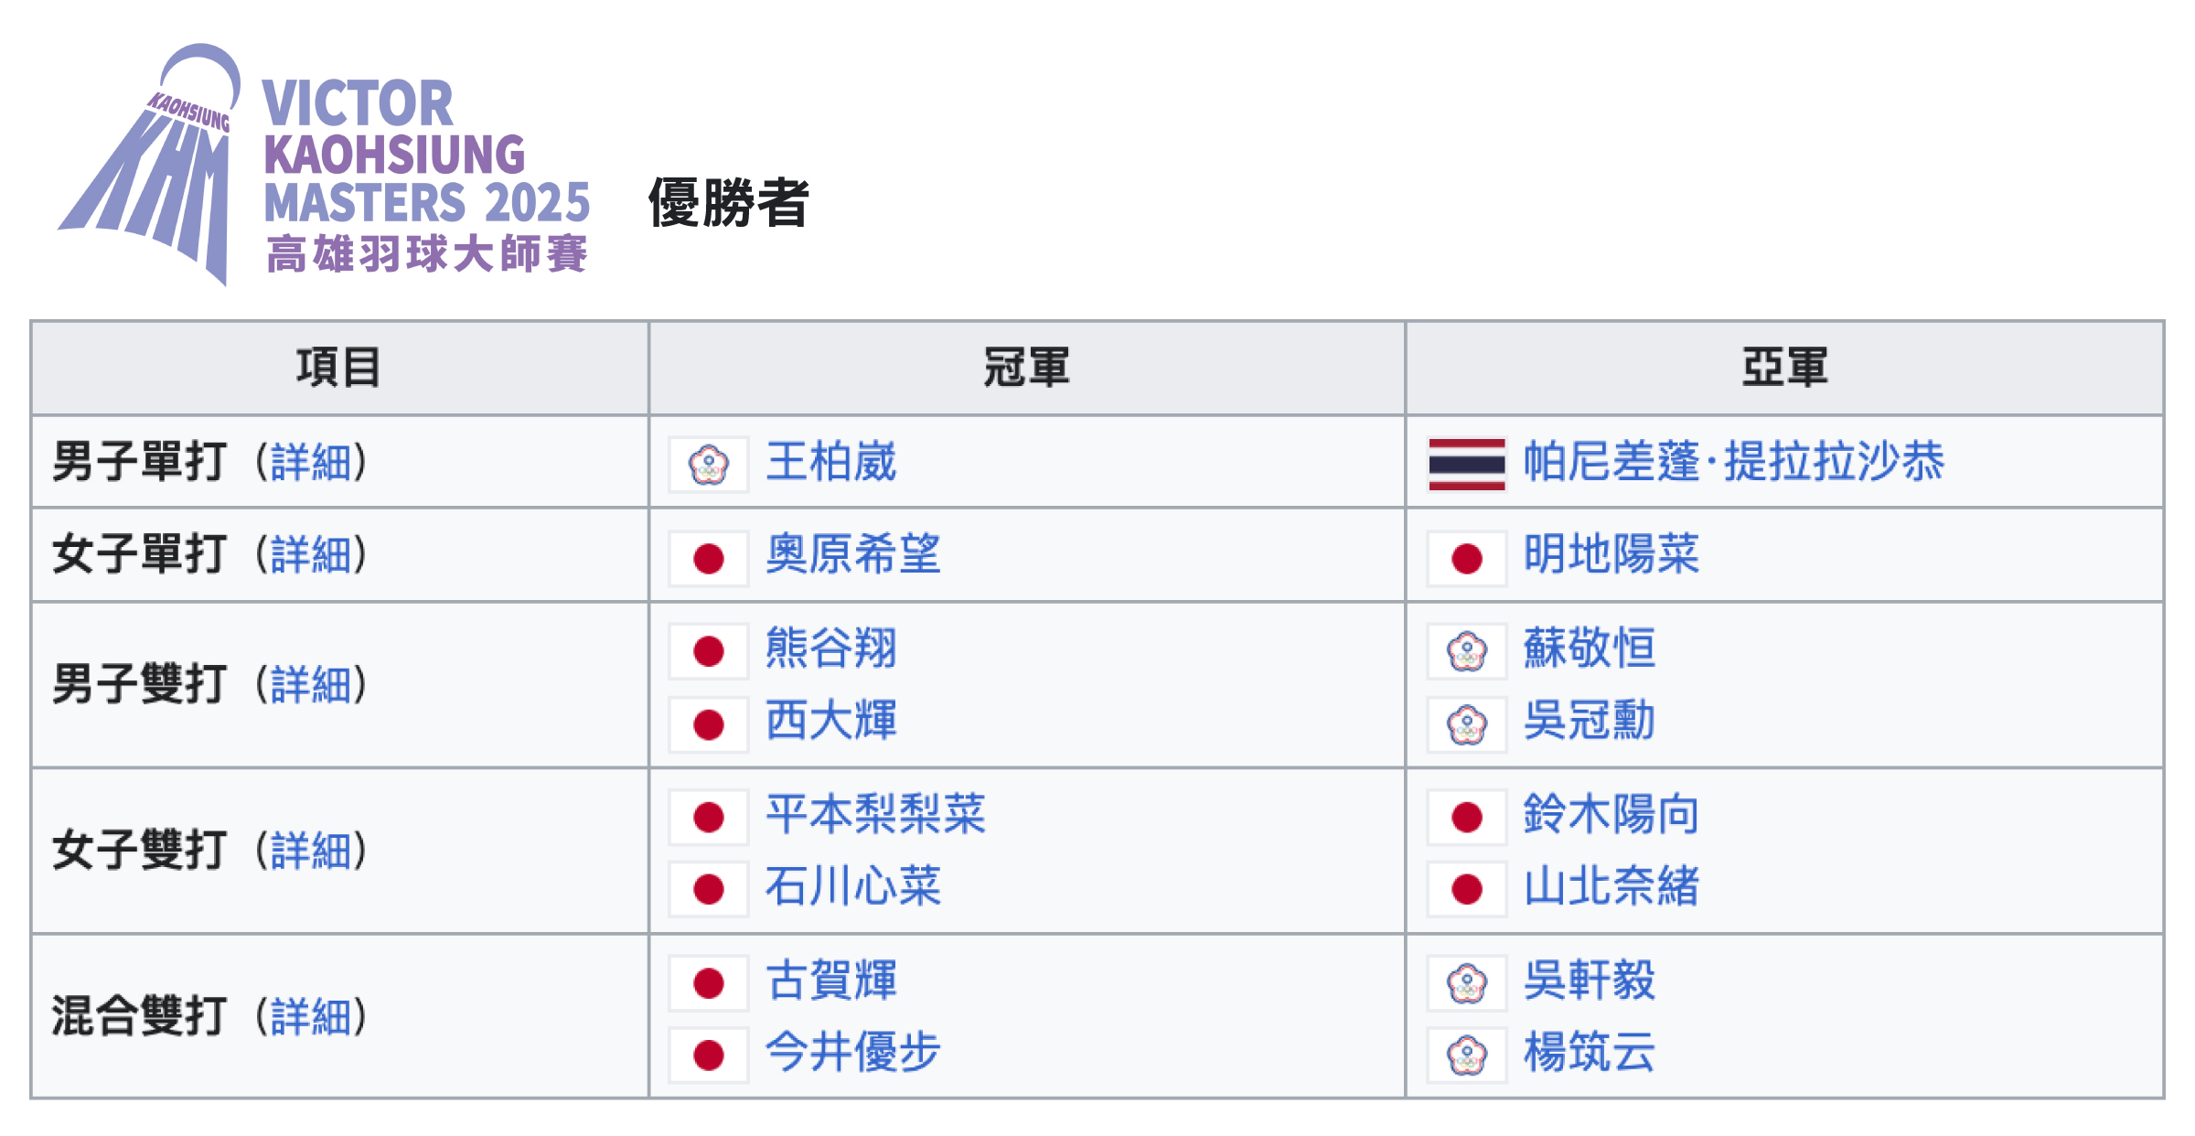Click the Kaohsiung Masters 2025 logo
2195x1136 pixels.
pyautogui.click(x=324, y=165)
